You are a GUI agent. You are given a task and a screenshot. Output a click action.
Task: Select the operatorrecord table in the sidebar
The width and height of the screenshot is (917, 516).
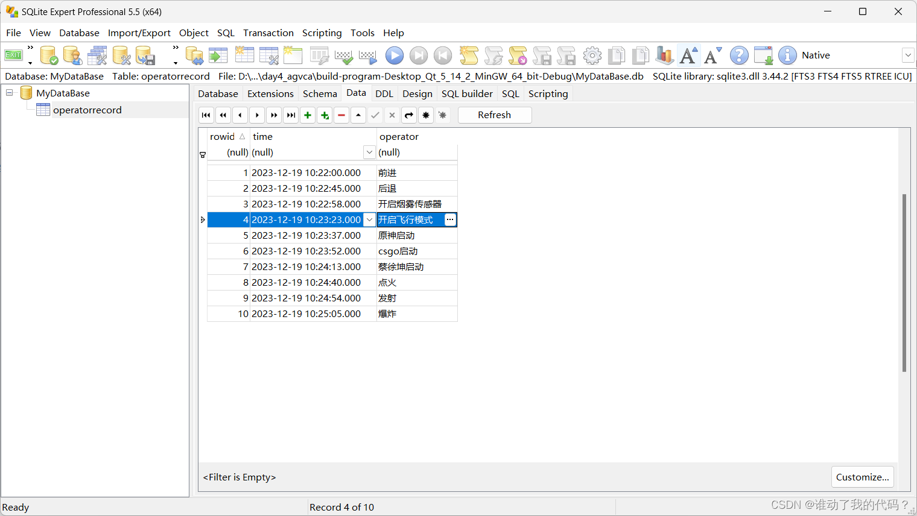click(x=87, y=110)
